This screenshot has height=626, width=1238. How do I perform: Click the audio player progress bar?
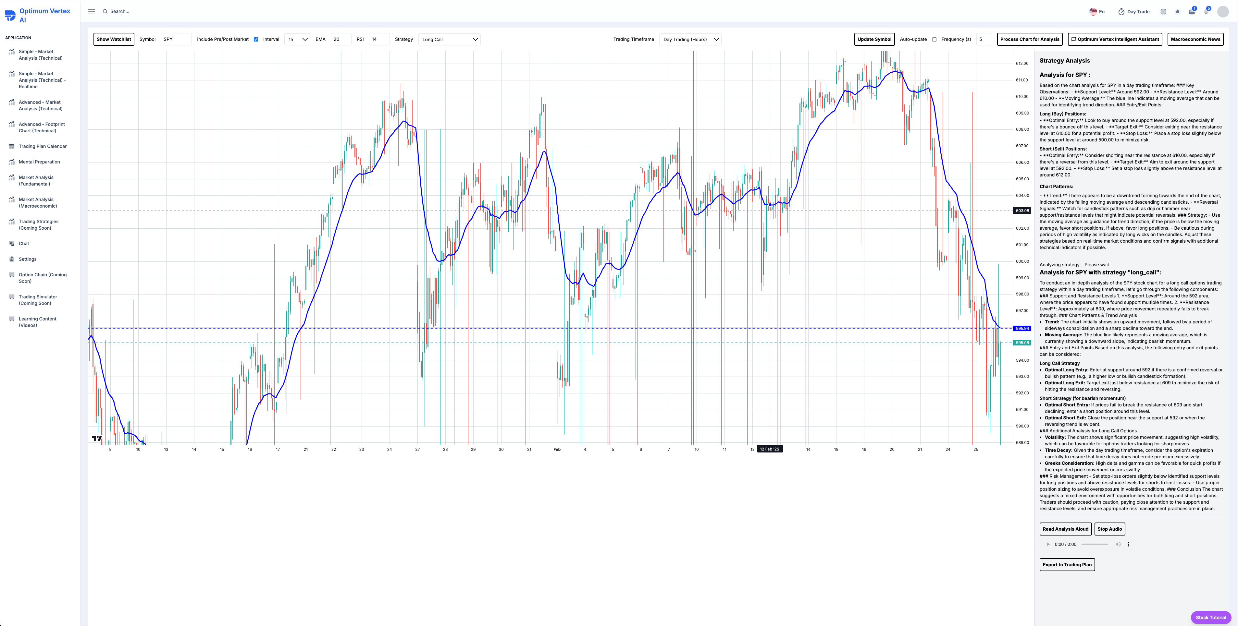1094,544
